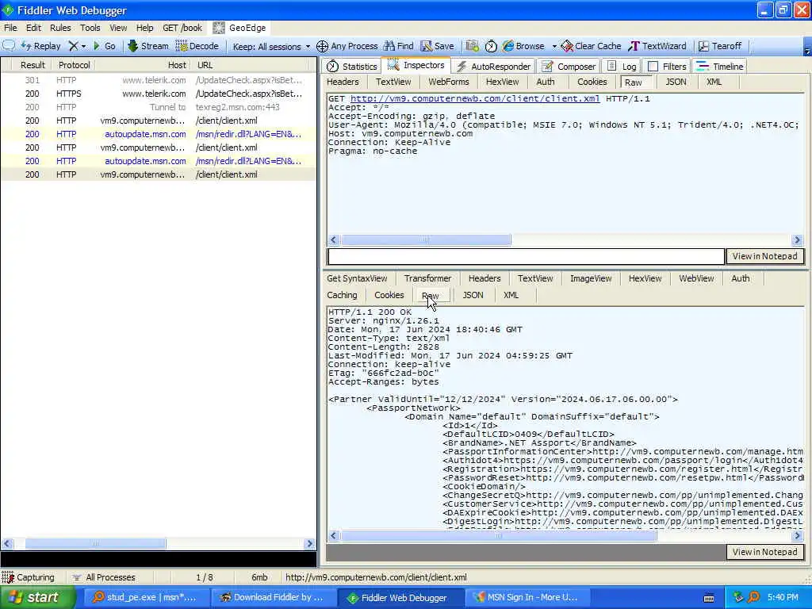Click the Tearoff toolbar button
This screenshot has width=812, height=609.
pyautogui.click(x=720, y=46)
